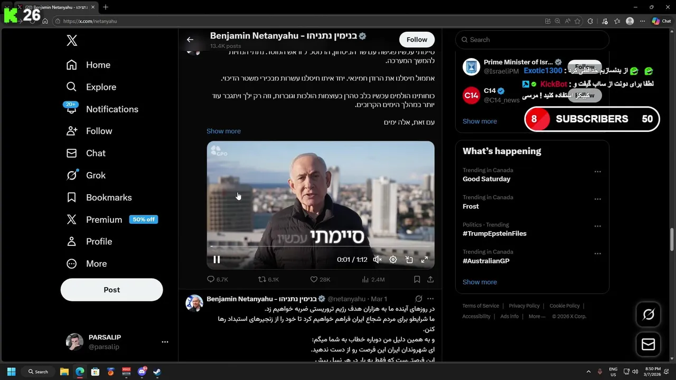View post analytics showing 2.4M views
This screenshot has height=380, width=676.
click(373, 279)
